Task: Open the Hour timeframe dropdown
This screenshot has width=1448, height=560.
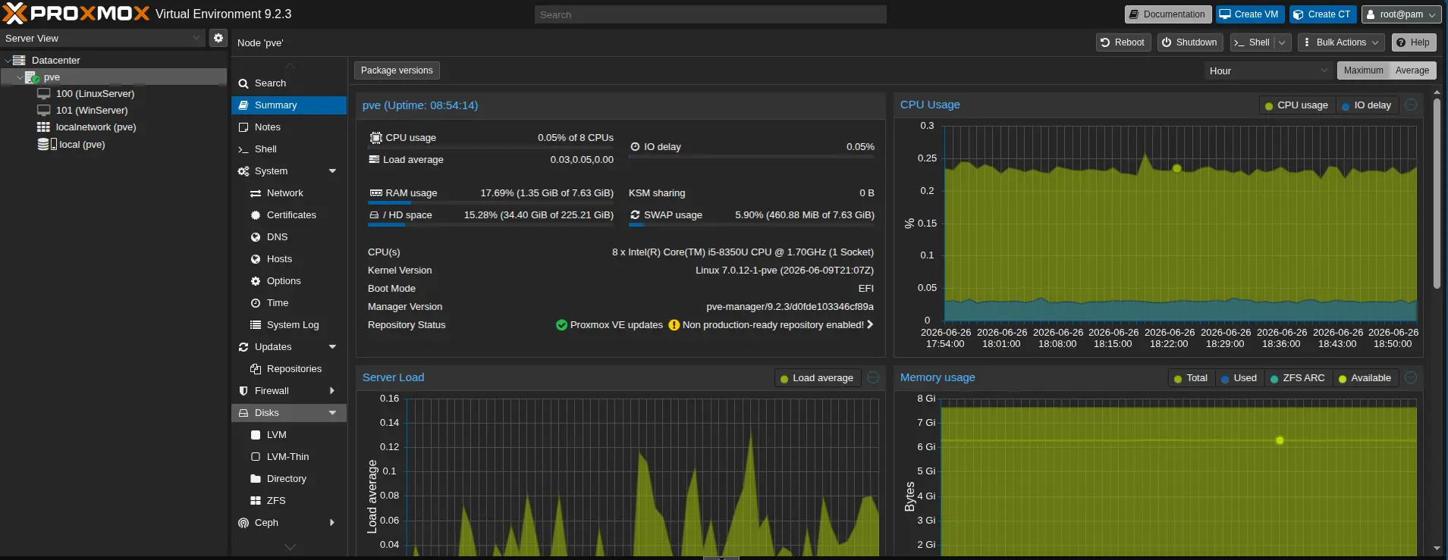Action: tap(1267, 70)
